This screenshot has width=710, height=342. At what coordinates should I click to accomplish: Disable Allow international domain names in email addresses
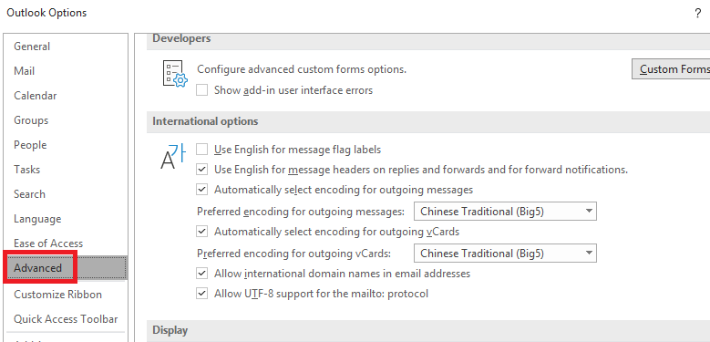(x=202, y=274)
